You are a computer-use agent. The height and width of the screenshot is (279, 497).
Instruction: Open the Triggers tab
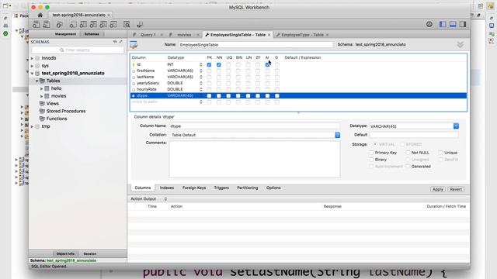click(x=221, y=188)
